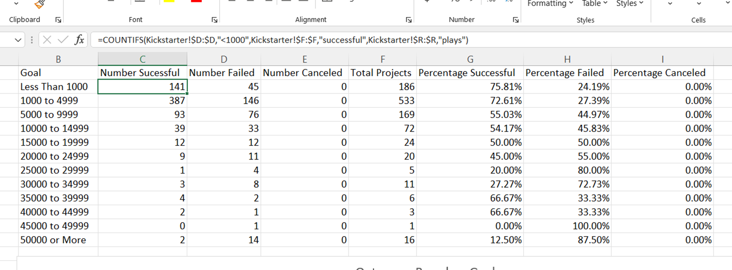Screen dimensions: 732x270
Task: Select the '20000 to 24999' cell
Action: pyautogui.click(x=58, y=156)
